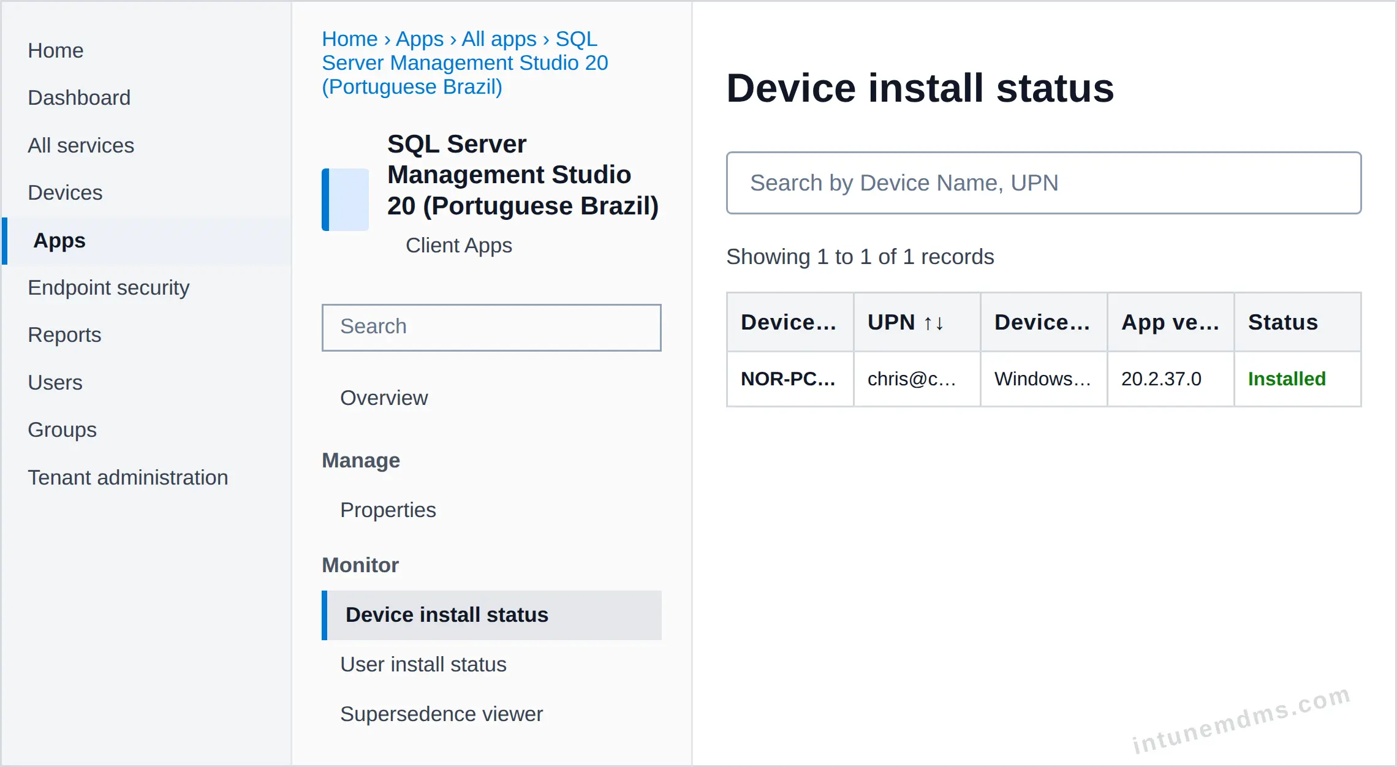The height and width of the screenshot is (767, 1397).
Task: Click the app title SQL Server Management Studio 20
Action: click(523, 175)
